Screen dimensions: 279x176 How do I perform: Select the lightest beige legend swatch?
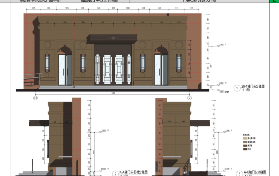(x=245, y=138)
